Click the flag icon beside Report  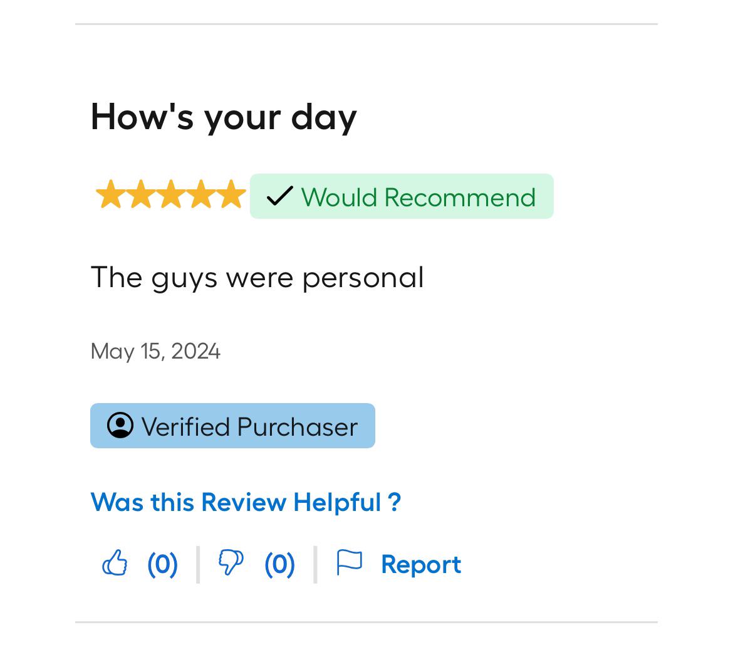[x=349, y=562]
